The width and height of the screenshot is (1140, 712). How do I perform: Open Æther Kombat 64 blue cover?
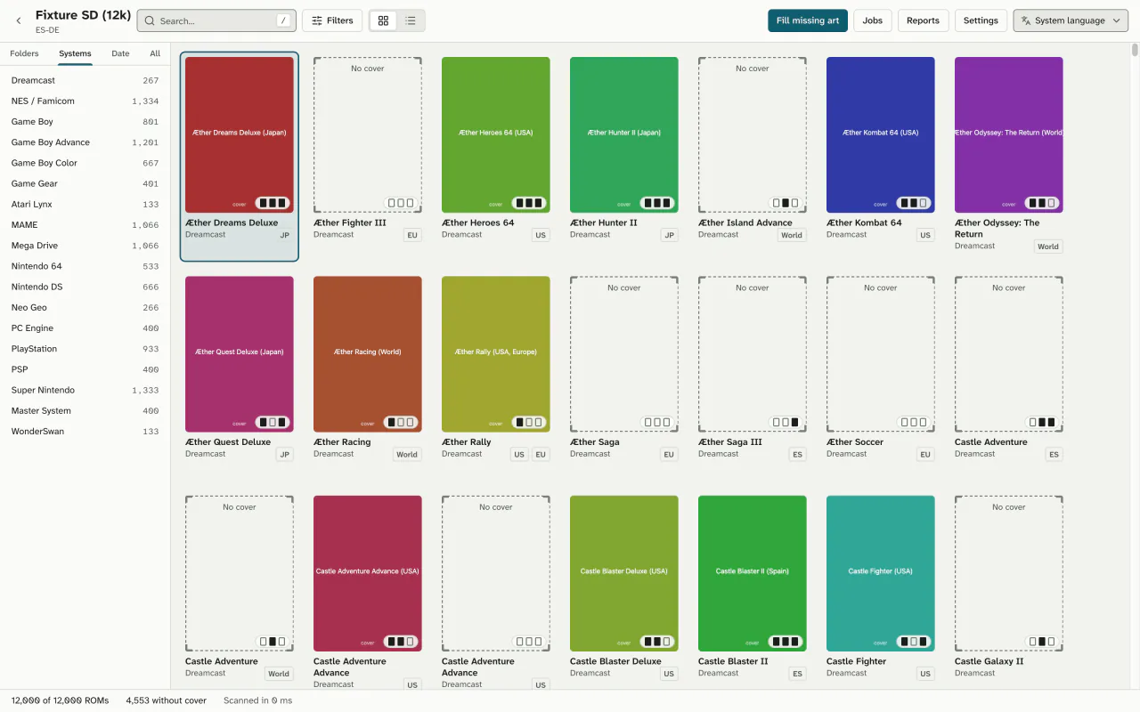[x=881, y=134]
